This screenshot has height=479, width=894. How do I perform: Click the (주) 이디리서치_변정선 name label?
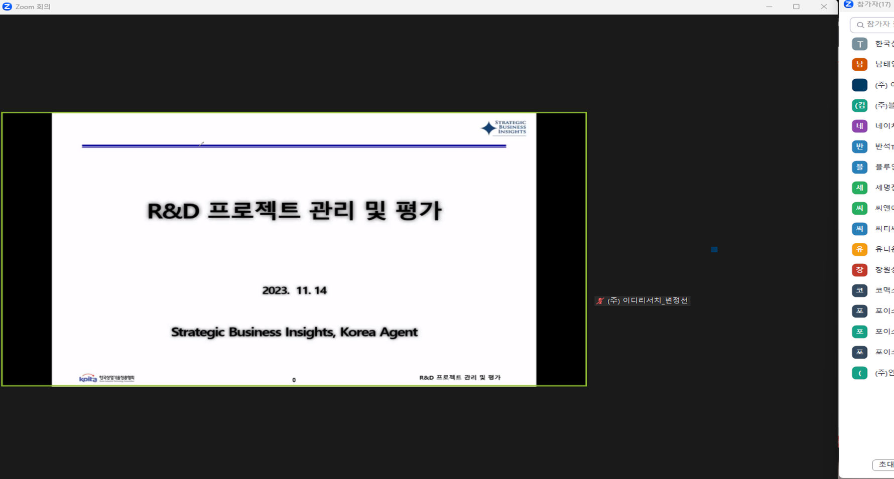(x=647, y=300)
